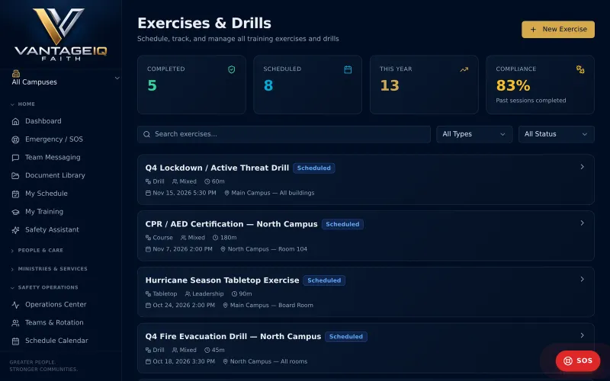610x381 pixels.
Task: Open the Hurricane Season Tabletop Exercise title
Action: click(x=222, y=280)
